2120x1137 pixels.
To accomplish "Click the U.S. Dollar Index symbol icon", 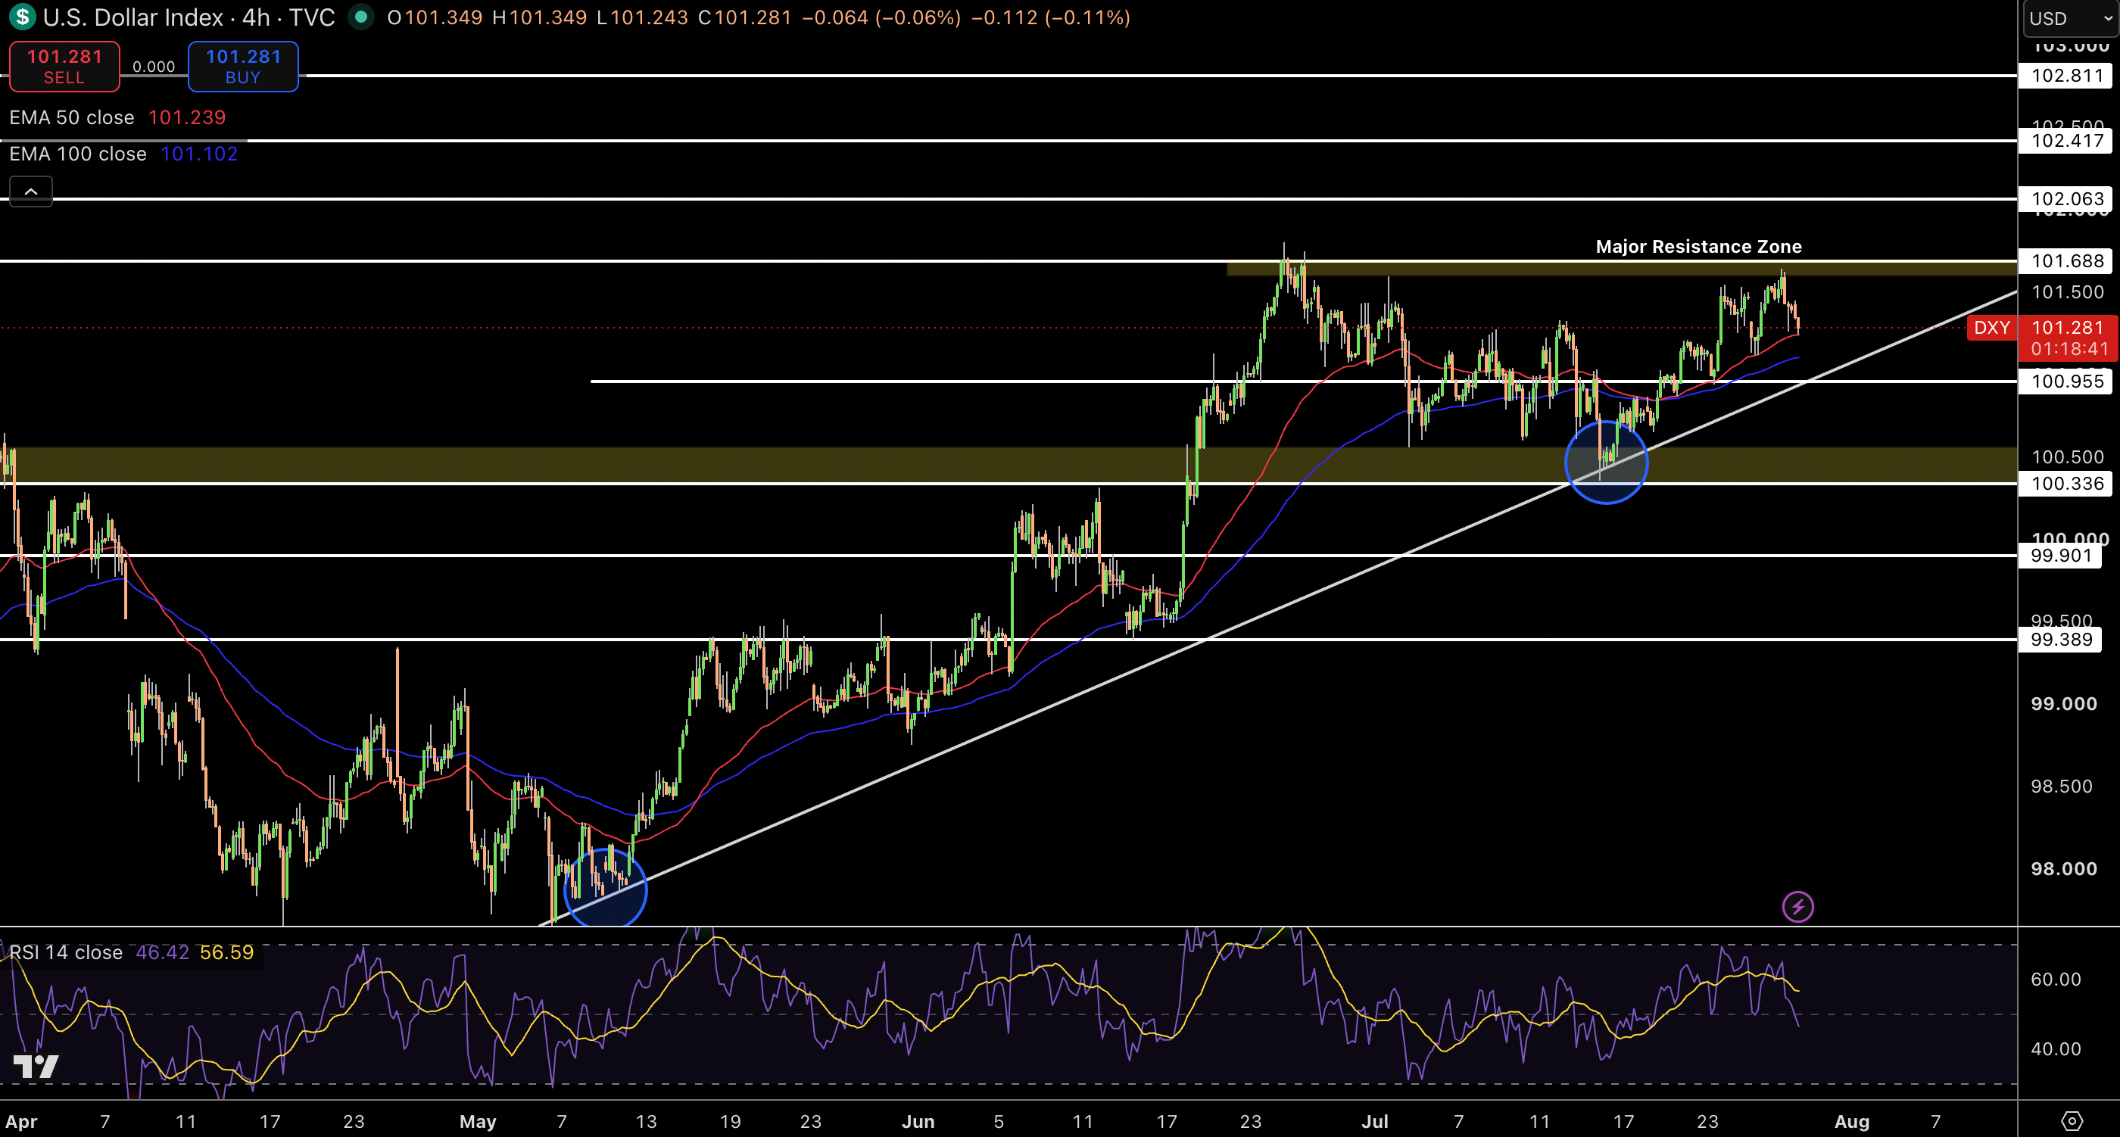I will [22, 17].
